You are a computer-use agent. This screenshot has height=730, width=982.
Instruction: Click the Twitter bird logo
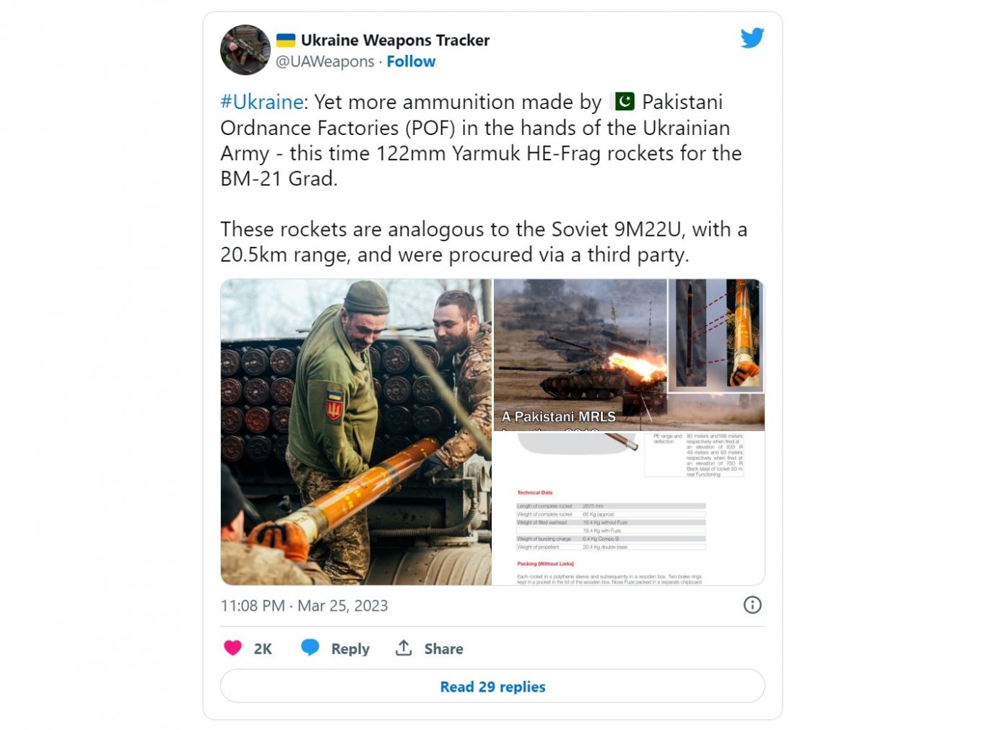click(x=752, y=38)
